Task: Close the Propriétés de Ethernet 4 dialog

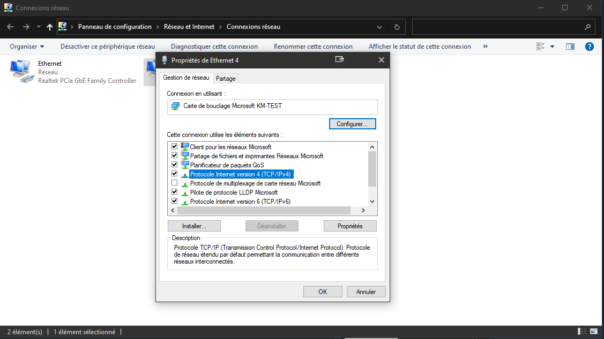Action: pyautogui.click(x=382, y=60)
